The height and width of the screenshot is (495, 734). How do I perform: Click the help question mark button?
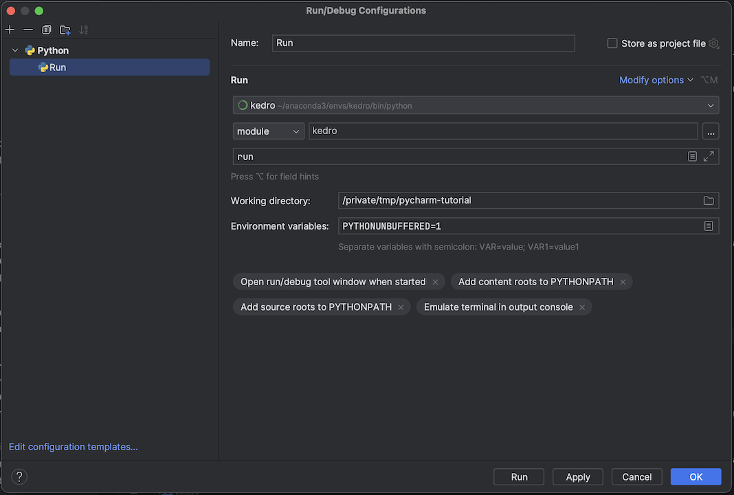[x=19, y=476]
